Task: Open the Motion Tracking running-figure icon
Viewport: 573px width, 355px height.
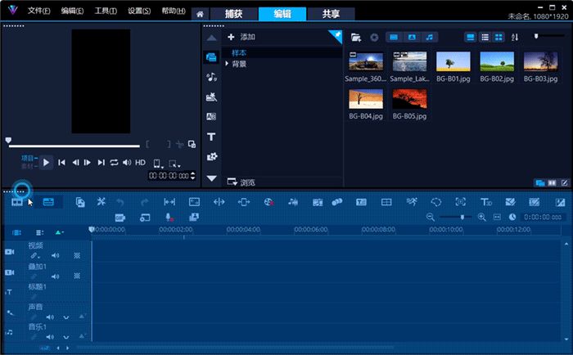Action: (x=412, y=202)
